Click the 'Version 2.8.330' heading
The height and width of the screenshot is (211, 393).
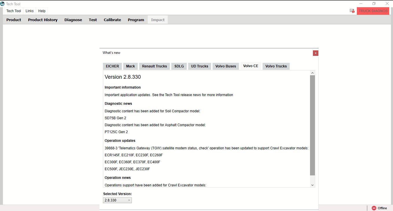tap(123, 77)
